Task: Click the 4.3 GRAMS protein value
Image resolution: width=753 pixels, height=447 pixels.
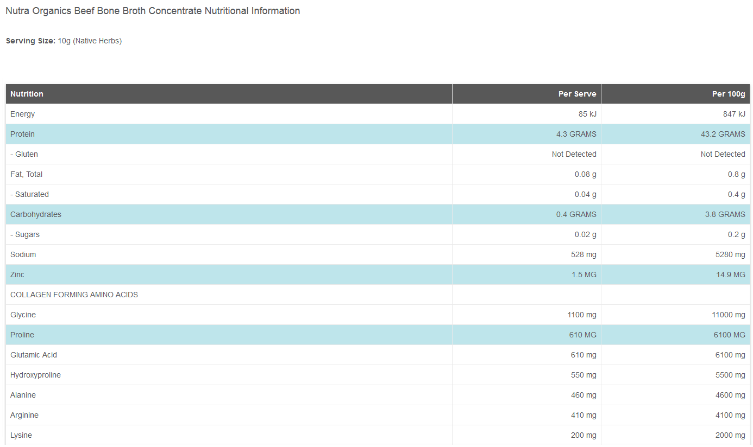Action: pos(576,134)
